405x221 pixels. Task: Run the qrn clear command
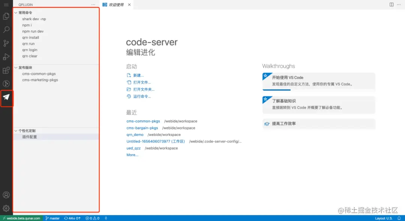(30, 56)
